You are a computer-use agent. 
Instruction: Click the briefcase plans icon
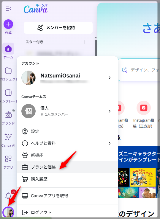pos(25,167)
